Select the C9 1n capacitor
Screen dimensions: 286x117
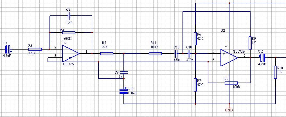[x=124, y=72]
